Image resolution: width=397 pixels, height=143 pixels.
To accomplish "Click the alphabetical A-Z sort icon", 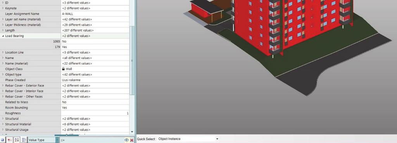I will (x=17, y=140).
